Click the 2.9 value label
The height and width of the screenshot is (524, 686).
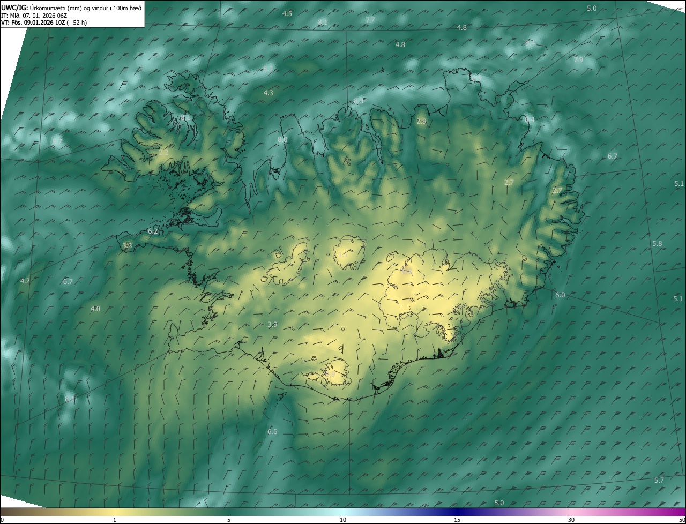tap(421, 122)
